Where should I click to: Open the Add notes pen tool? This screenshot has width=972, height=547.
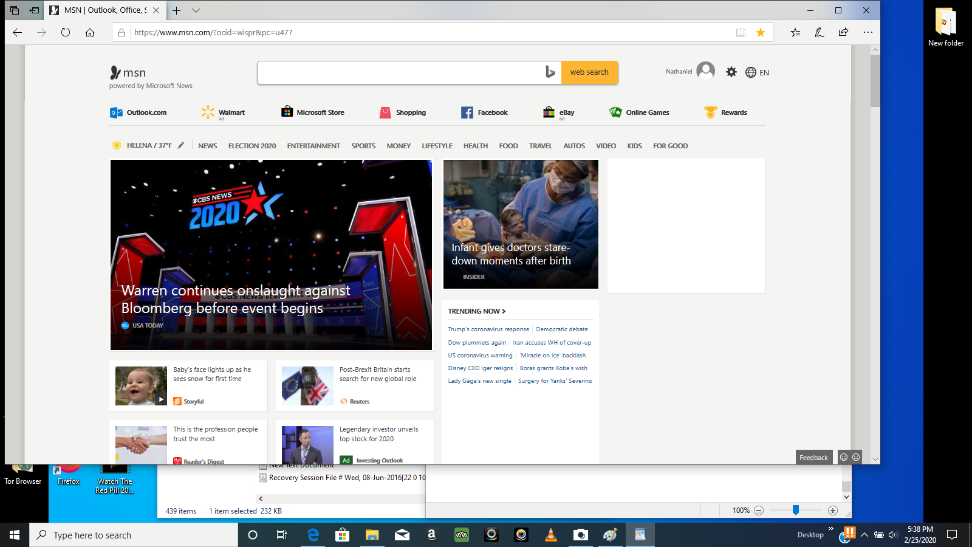coord(820,32)
